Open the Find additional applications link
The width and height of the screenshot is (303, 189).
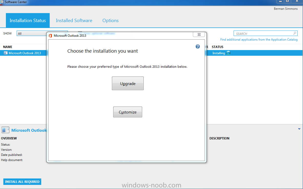(x=259, y=40)
